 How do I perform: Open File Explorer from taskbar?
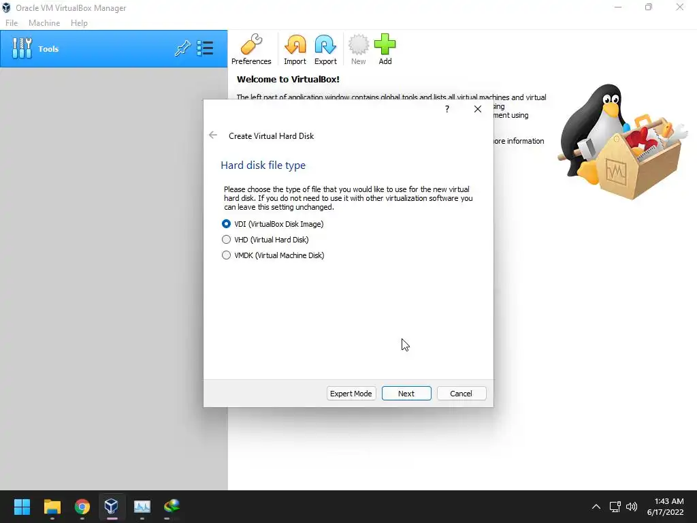[x=52, y=507]
